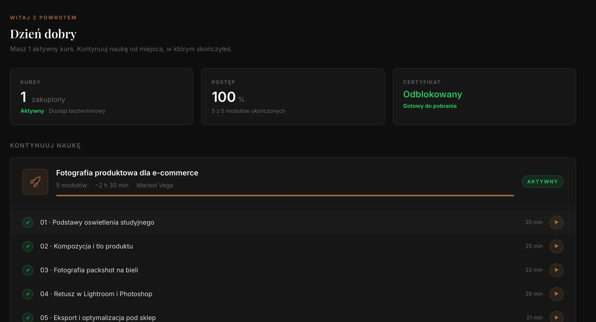Viewport: 596px width, 322px height.
Task: Click Gotowy do pobrania certificate link
Action: pos(430,106)
